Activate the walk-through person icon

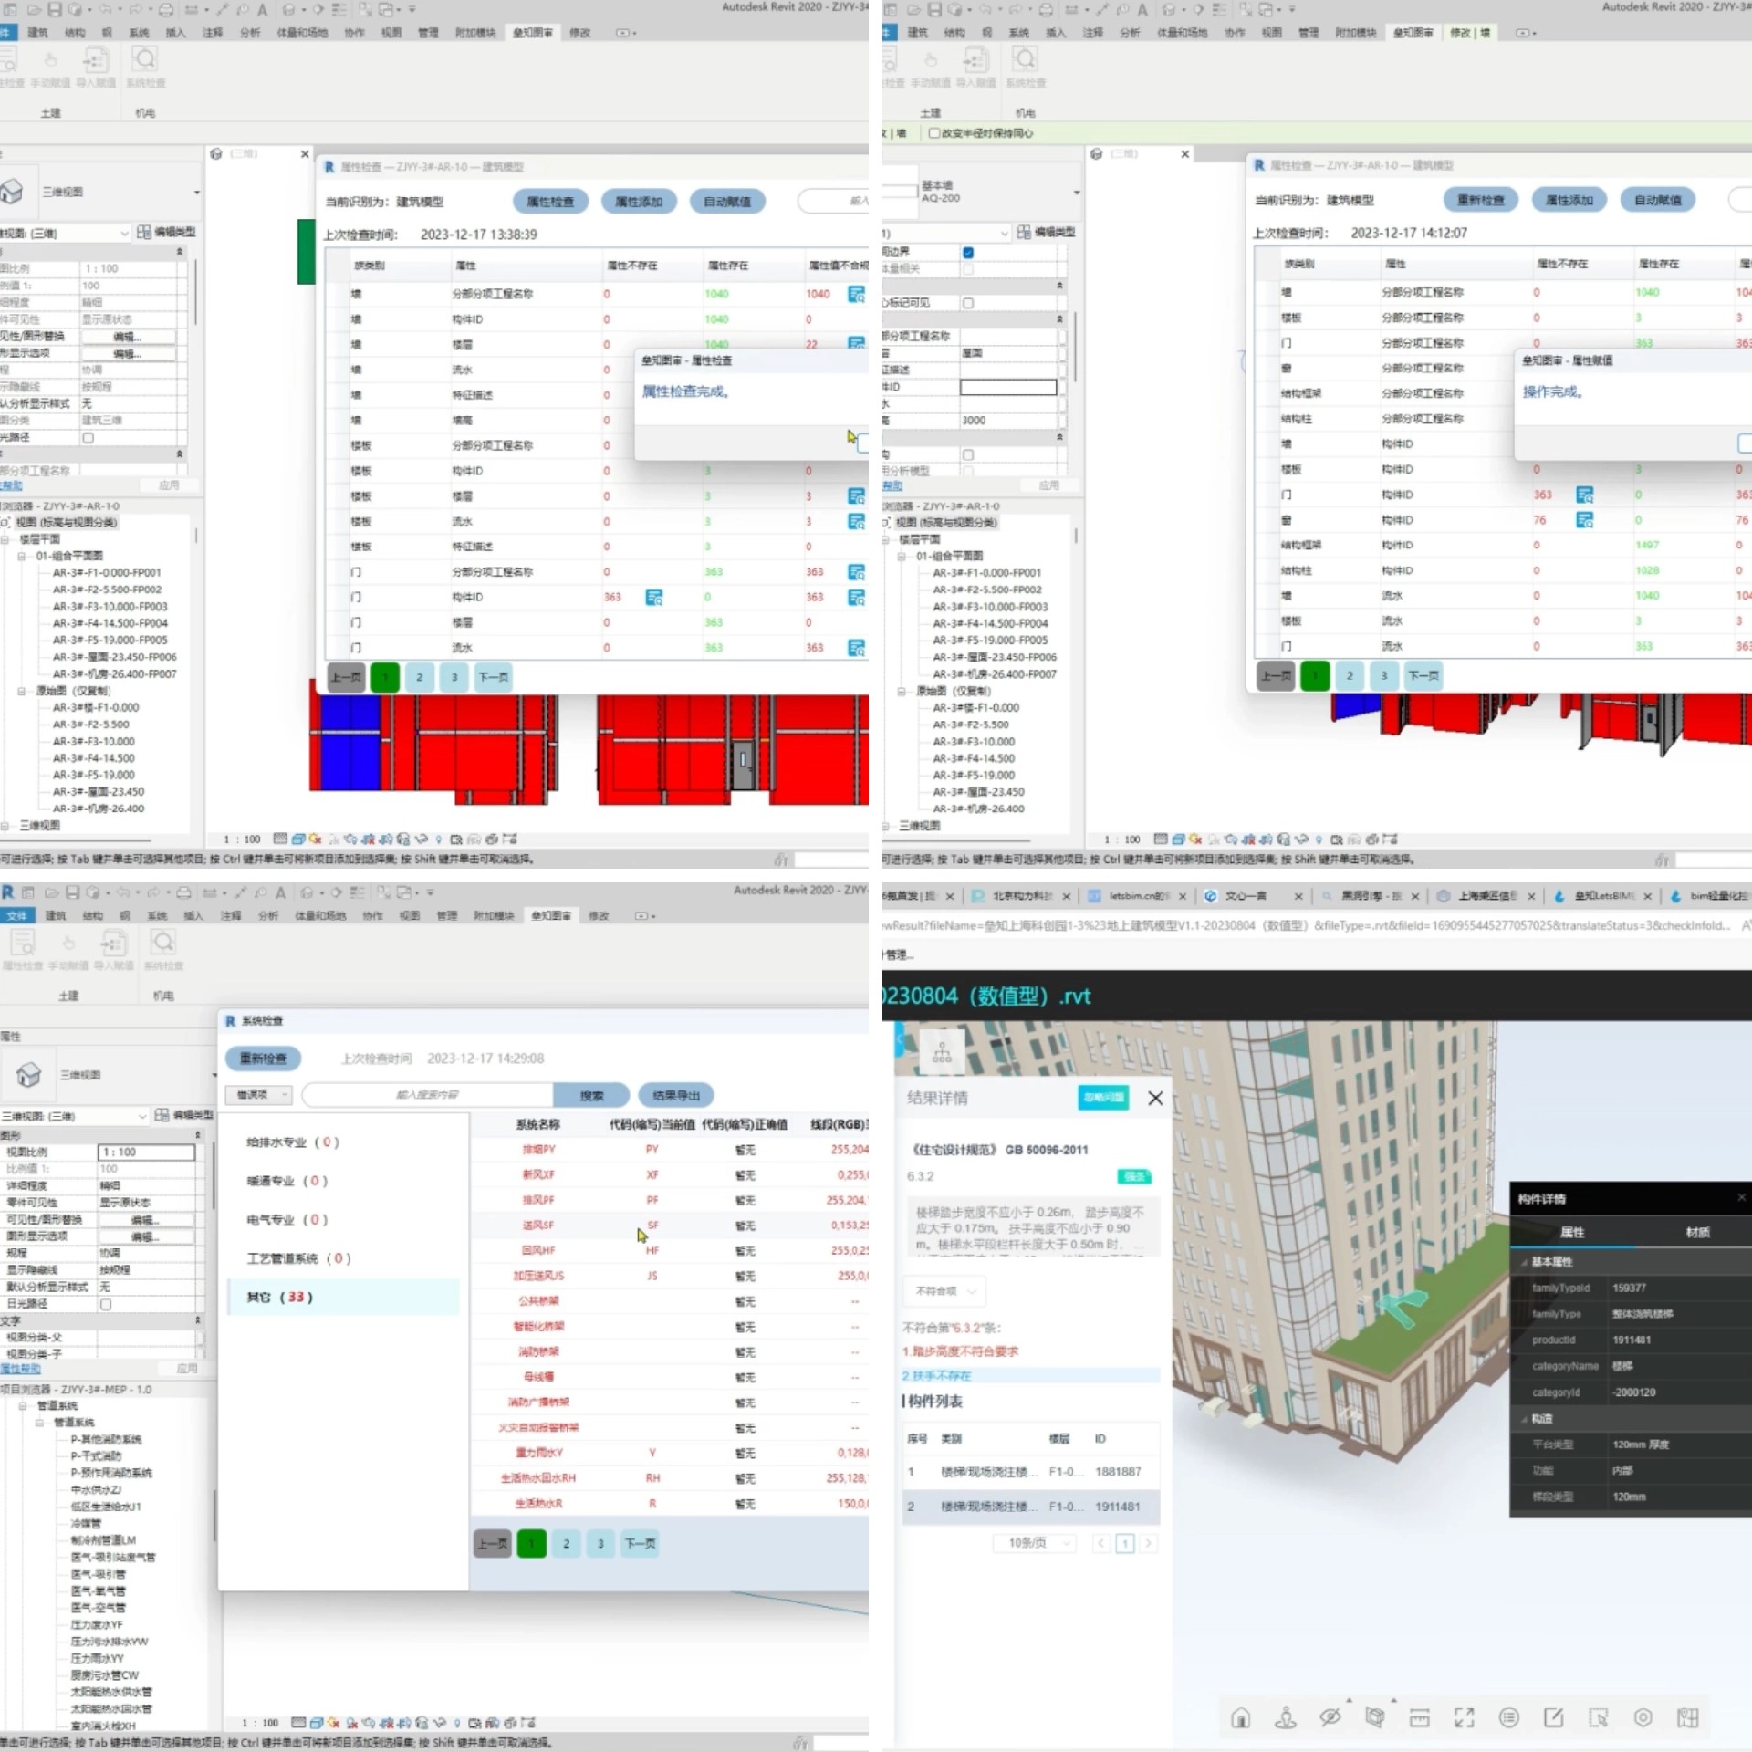point(1285,1718)
